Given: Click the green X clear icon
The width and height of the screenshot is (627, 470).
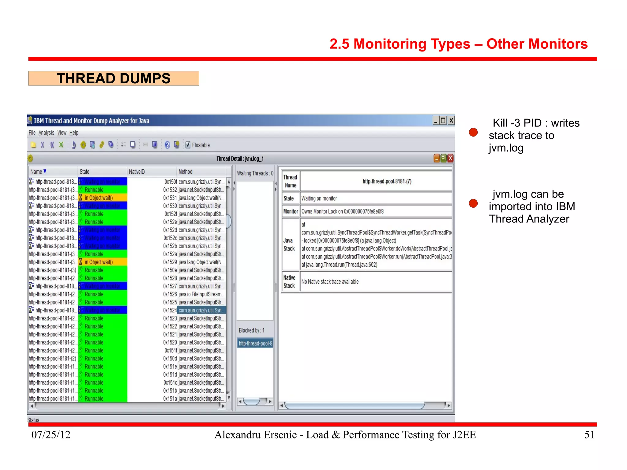Looking at the screenshot, I should [61, 145].
